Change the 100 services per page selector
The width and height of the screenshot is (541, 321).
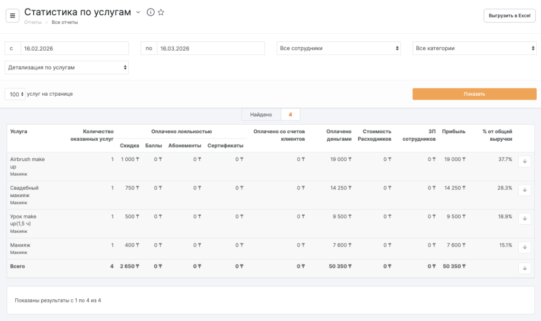pyautogui.click(x=15, y=94)
